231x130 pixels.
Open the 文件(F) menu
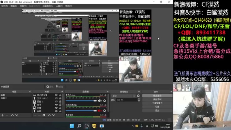tap(4, 6)
